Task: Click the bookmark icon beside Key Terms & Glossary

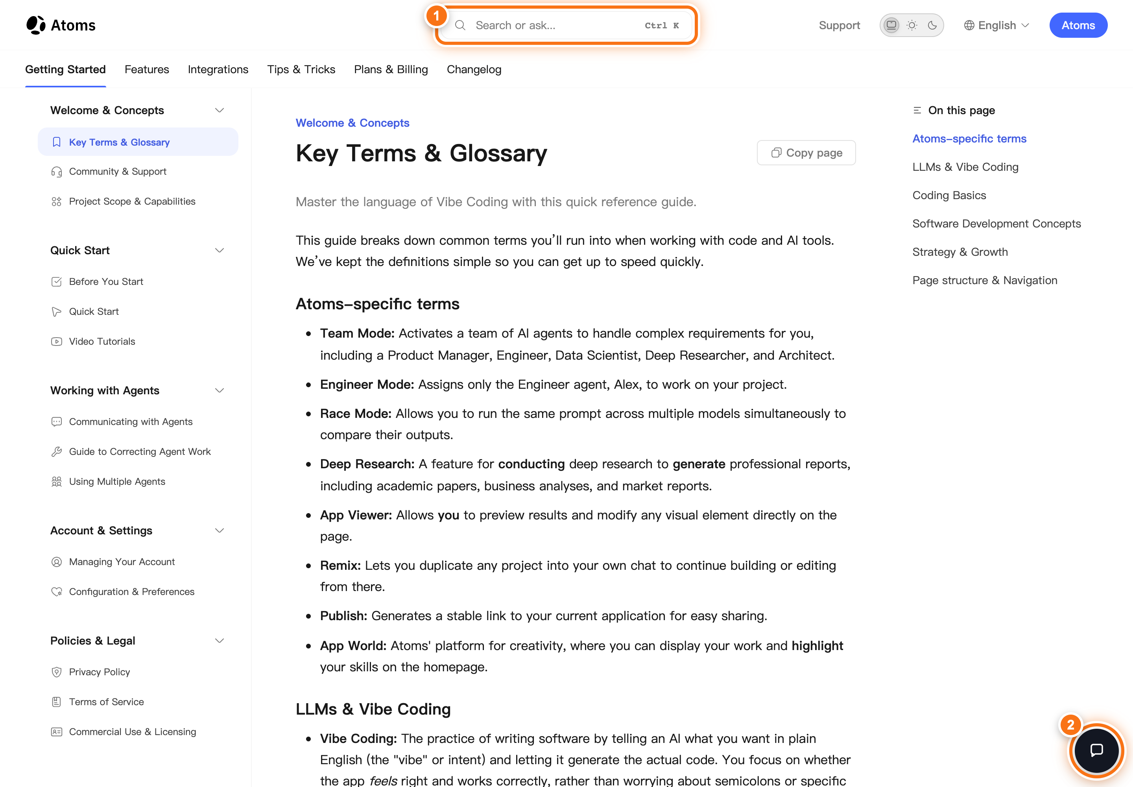Action: [57, 142]
